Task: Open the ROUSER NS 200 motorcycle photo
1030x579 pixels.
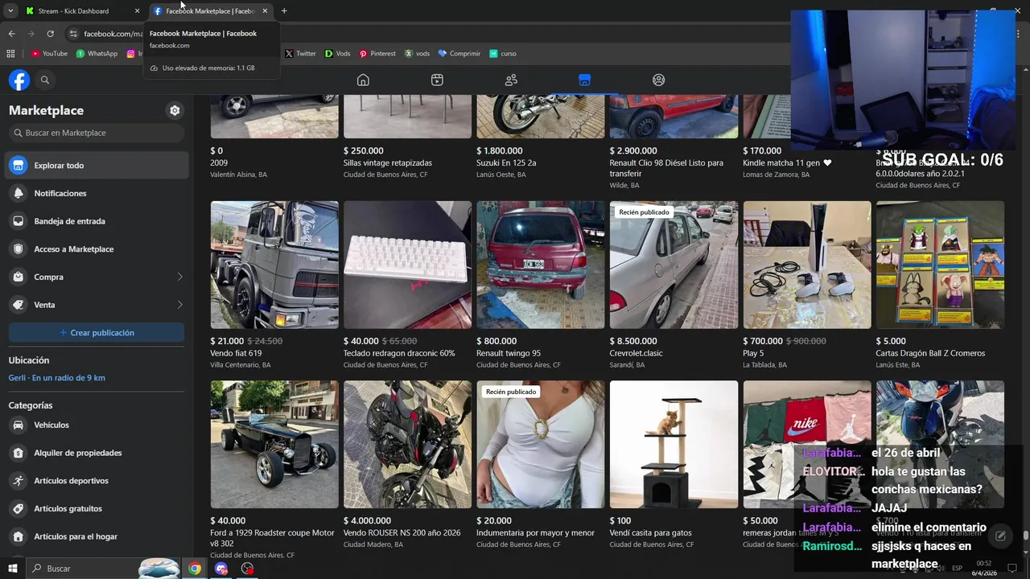Action: tap(407, 445)
